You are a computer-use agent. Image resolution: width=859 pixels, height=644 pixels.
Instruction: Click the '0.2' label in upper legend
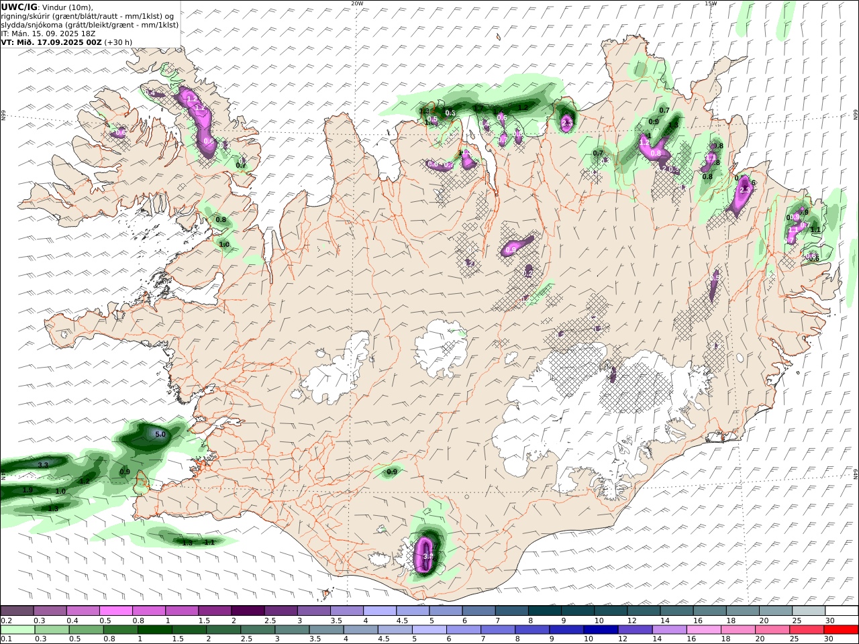6,621
